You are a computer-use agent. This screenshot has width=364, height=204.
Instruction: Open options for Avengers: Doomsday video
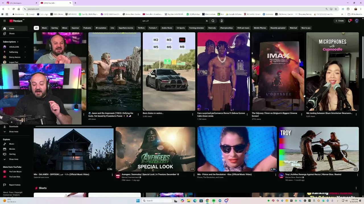(194, 175)
